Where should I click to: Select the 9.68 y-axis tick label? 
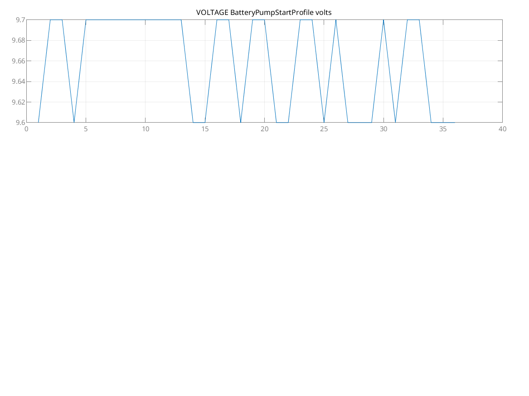(19, 40)
